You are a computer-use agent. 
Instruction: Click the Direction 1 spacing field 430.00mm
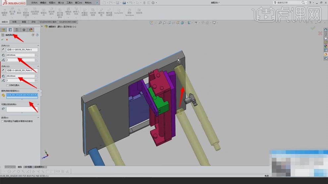coord(20,55)
